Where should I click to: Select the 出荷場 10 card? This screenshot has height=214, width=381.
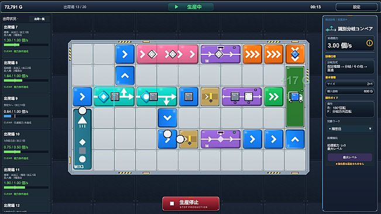pos(26,147)
